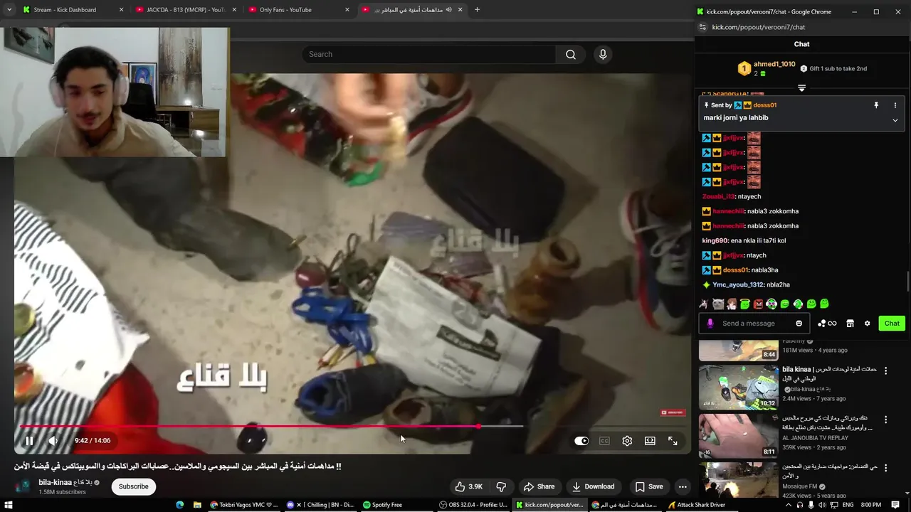Like the video with 3.9K likes
911x512 pixels.
coord(468,486)
